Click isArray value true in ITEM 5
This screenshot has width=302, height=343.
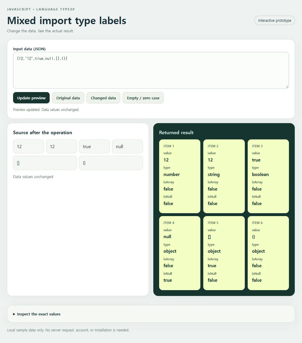point(212,265)
